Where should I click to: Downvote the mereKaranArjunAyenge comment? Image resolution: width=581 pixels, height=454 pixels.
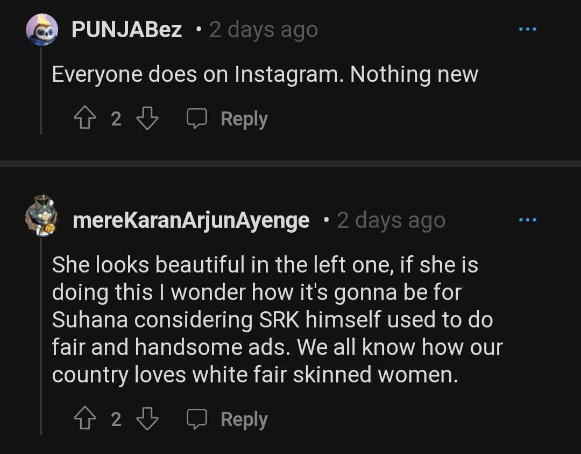(x=147, y=419)
